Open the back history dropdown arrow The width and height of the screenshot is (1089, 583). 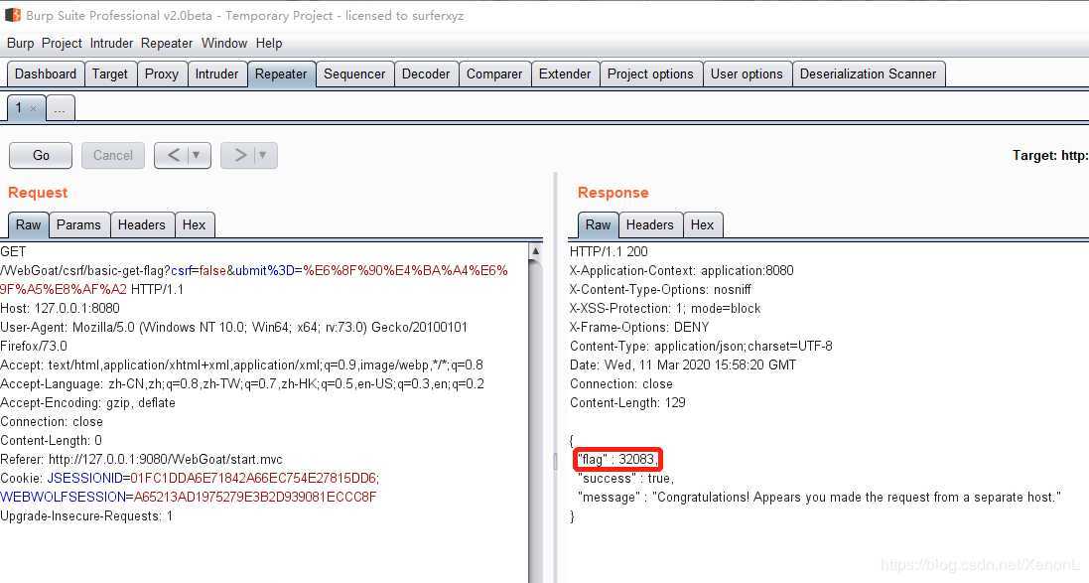click(x=197, y=155)
